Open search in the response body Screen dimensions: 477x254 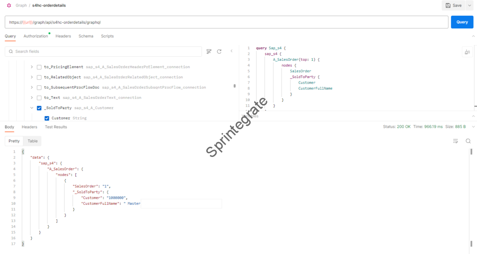tap(468, 141)
